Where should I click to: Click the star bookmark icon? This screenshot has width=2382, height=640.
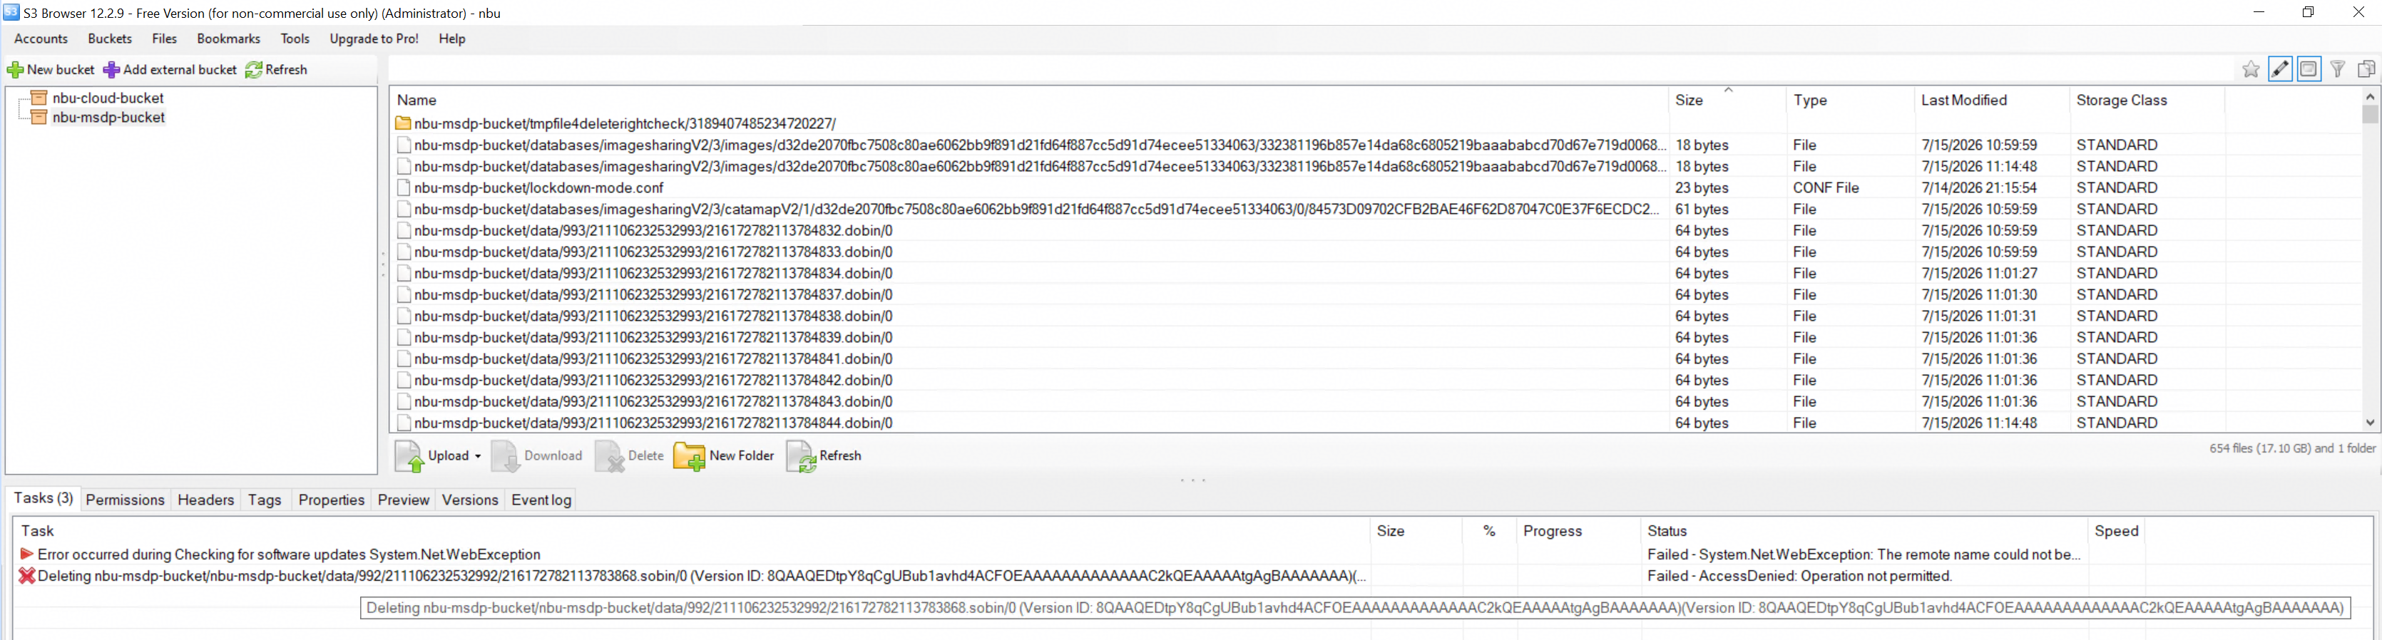[x=2251, y=69]
